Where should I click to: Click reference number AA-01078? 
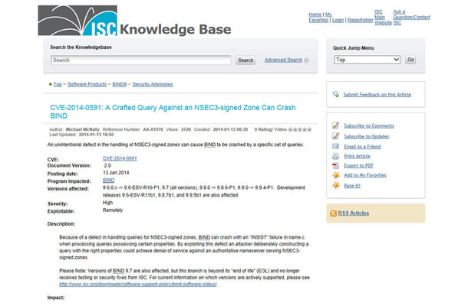tap(153, 129)
